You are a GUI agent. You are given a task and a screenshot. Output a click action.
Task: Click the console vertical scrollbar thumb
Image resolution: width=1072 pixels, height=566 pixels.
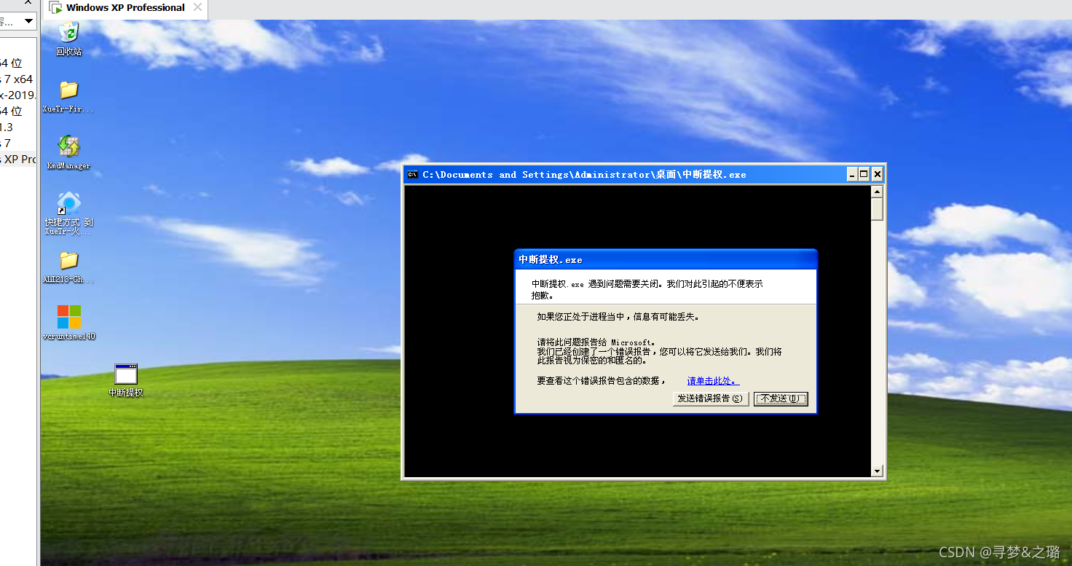click(x=878, y=209)
